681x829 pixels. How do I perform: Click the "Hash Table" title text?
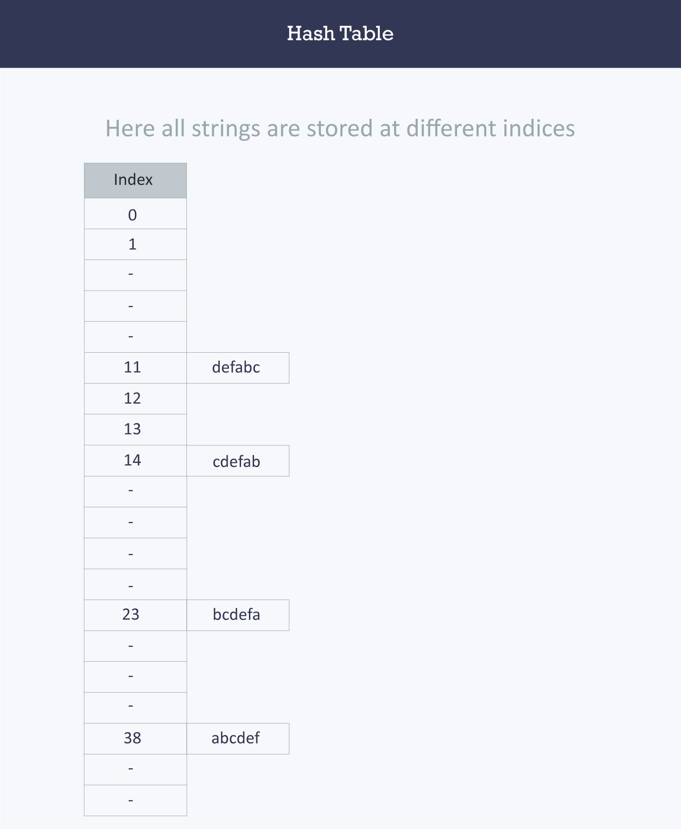coord(340,33)
